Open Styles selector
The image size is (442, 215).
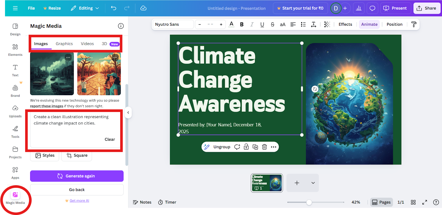click(x=45, y=155)
